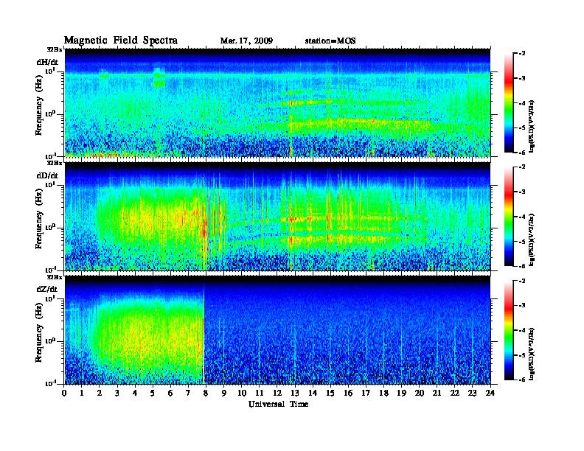This screenshot has height=451, width=584.
Task: Click hour 12 on the time axis
Action: coord(277,394)
